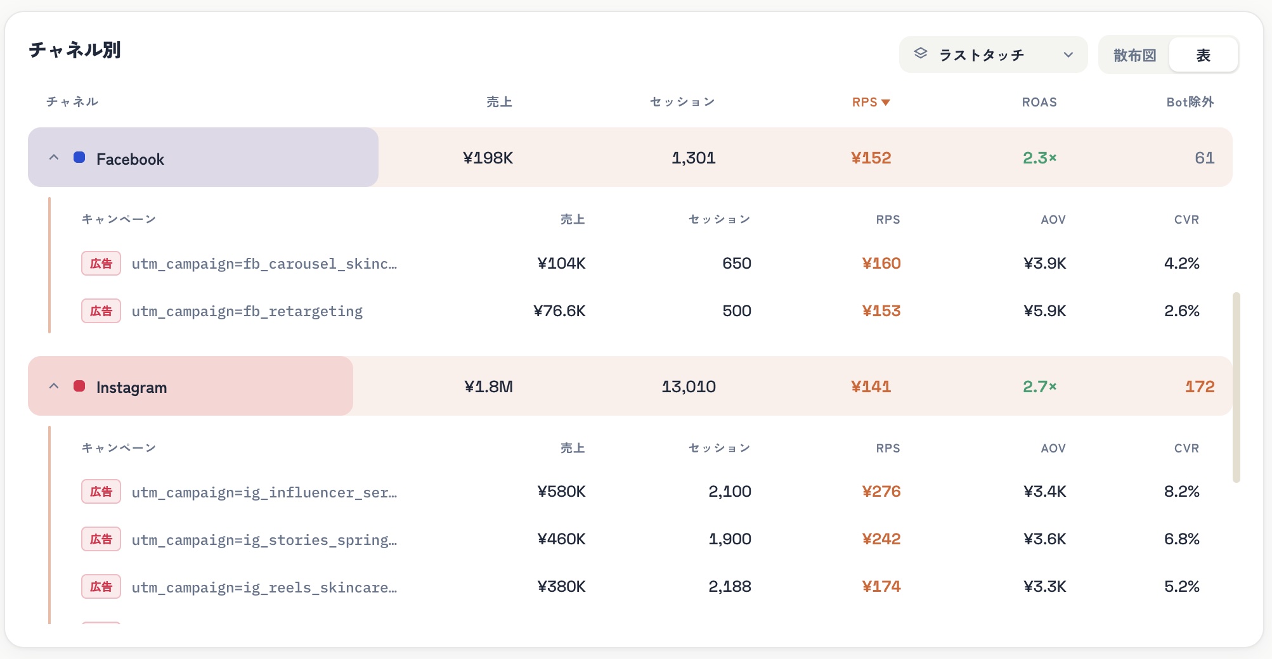This screenshot has width=1272, height=659.
Task: Click CVR header in Instagram campaigns
Action: tap(1186, 448)
